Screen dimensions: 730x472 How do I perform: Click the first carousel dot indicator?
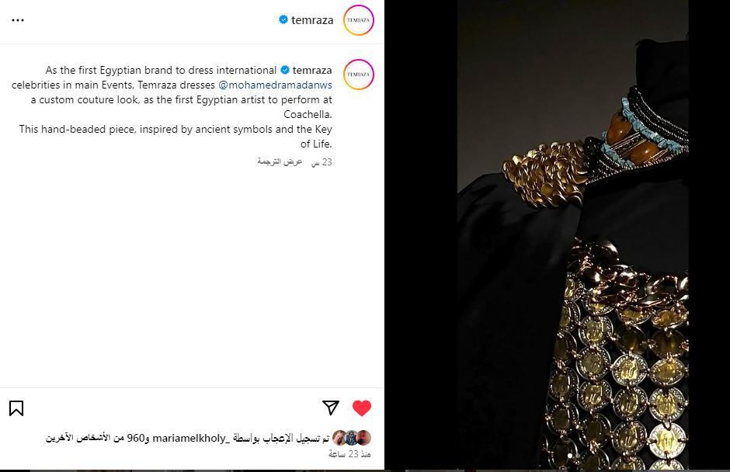point(570,456)
